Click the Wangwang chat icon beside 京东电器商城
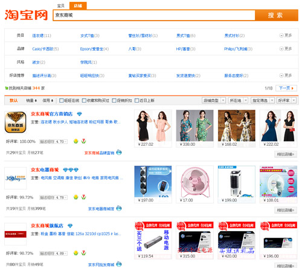 point(119,208)
